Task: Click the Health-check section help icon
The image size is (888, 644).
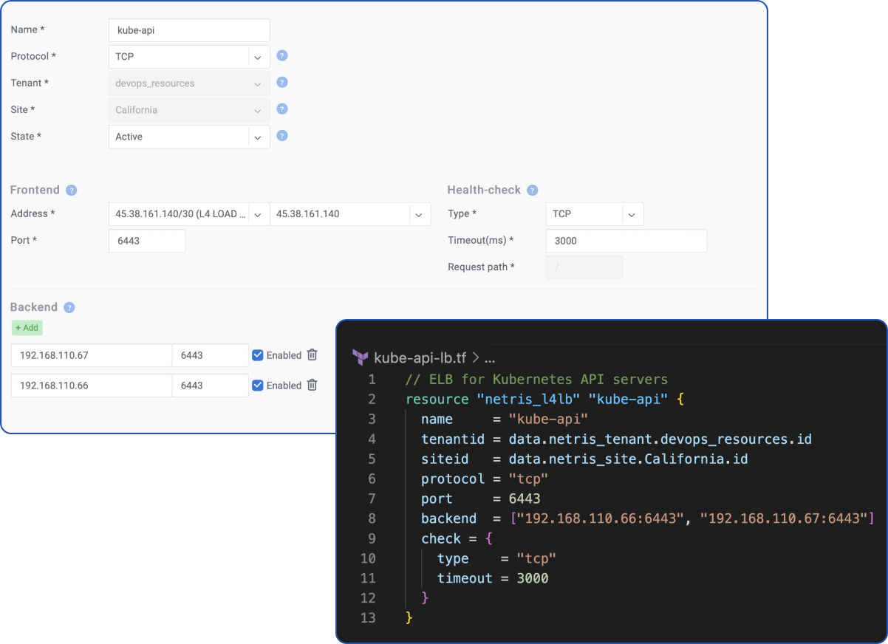Action: tap(532, 190)
